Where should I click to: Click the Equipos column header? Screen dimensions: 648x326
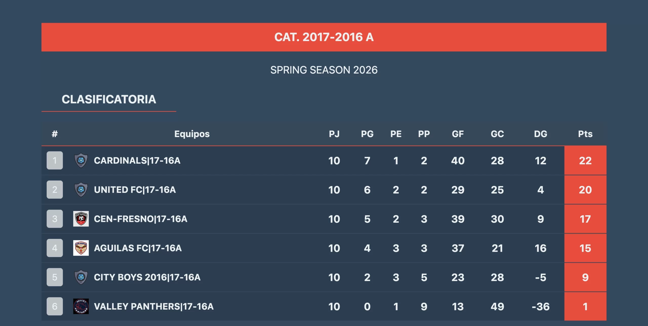[x=192, y=134]
